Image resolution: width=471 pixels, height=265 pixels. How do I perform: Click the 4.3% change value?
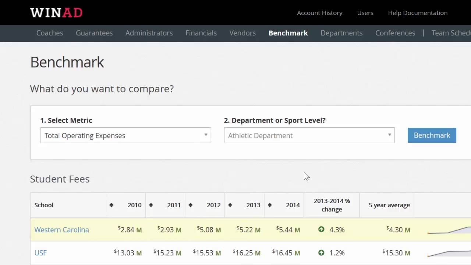[x=337, y=230]
